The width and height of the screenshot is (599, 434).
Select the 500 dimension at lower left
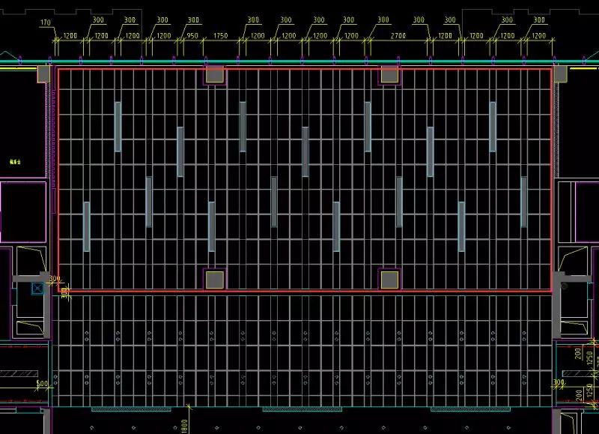(42, 383)
